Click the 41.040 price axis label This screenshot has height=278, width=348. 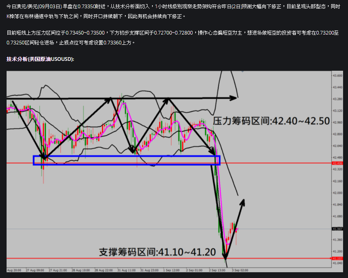coord(337,263)
